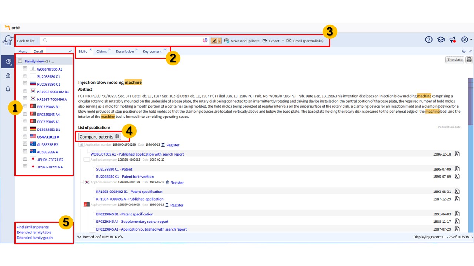Select the DE3678553 D1 checkbox
474x266 pixels.
point(25,129)
